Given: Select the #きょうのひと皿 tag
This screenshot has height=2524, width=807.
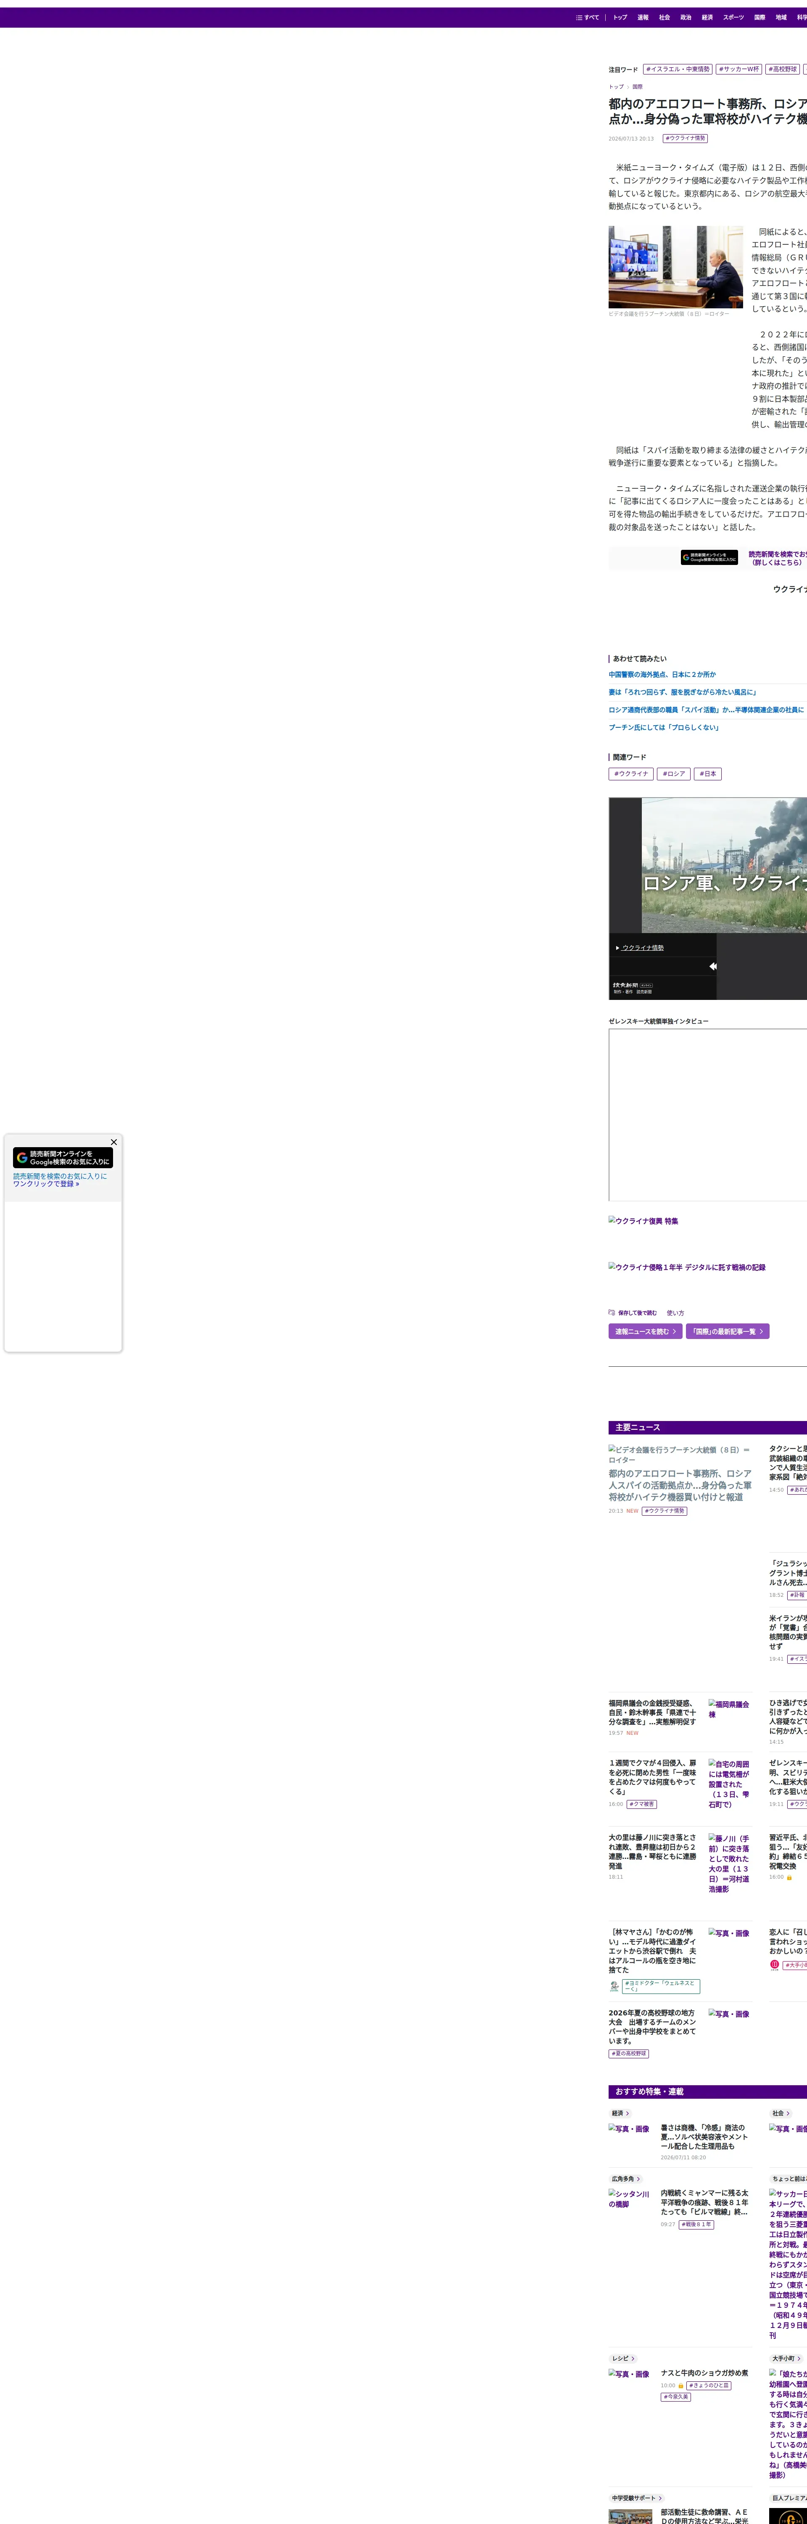Looking at the screenshot, I should (708, 2386).
